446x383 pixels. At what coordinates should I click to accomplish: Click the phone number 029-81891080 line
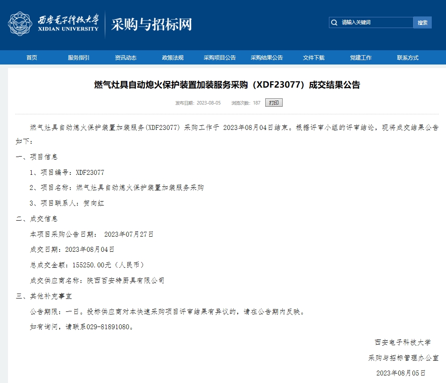coord(81,327)
